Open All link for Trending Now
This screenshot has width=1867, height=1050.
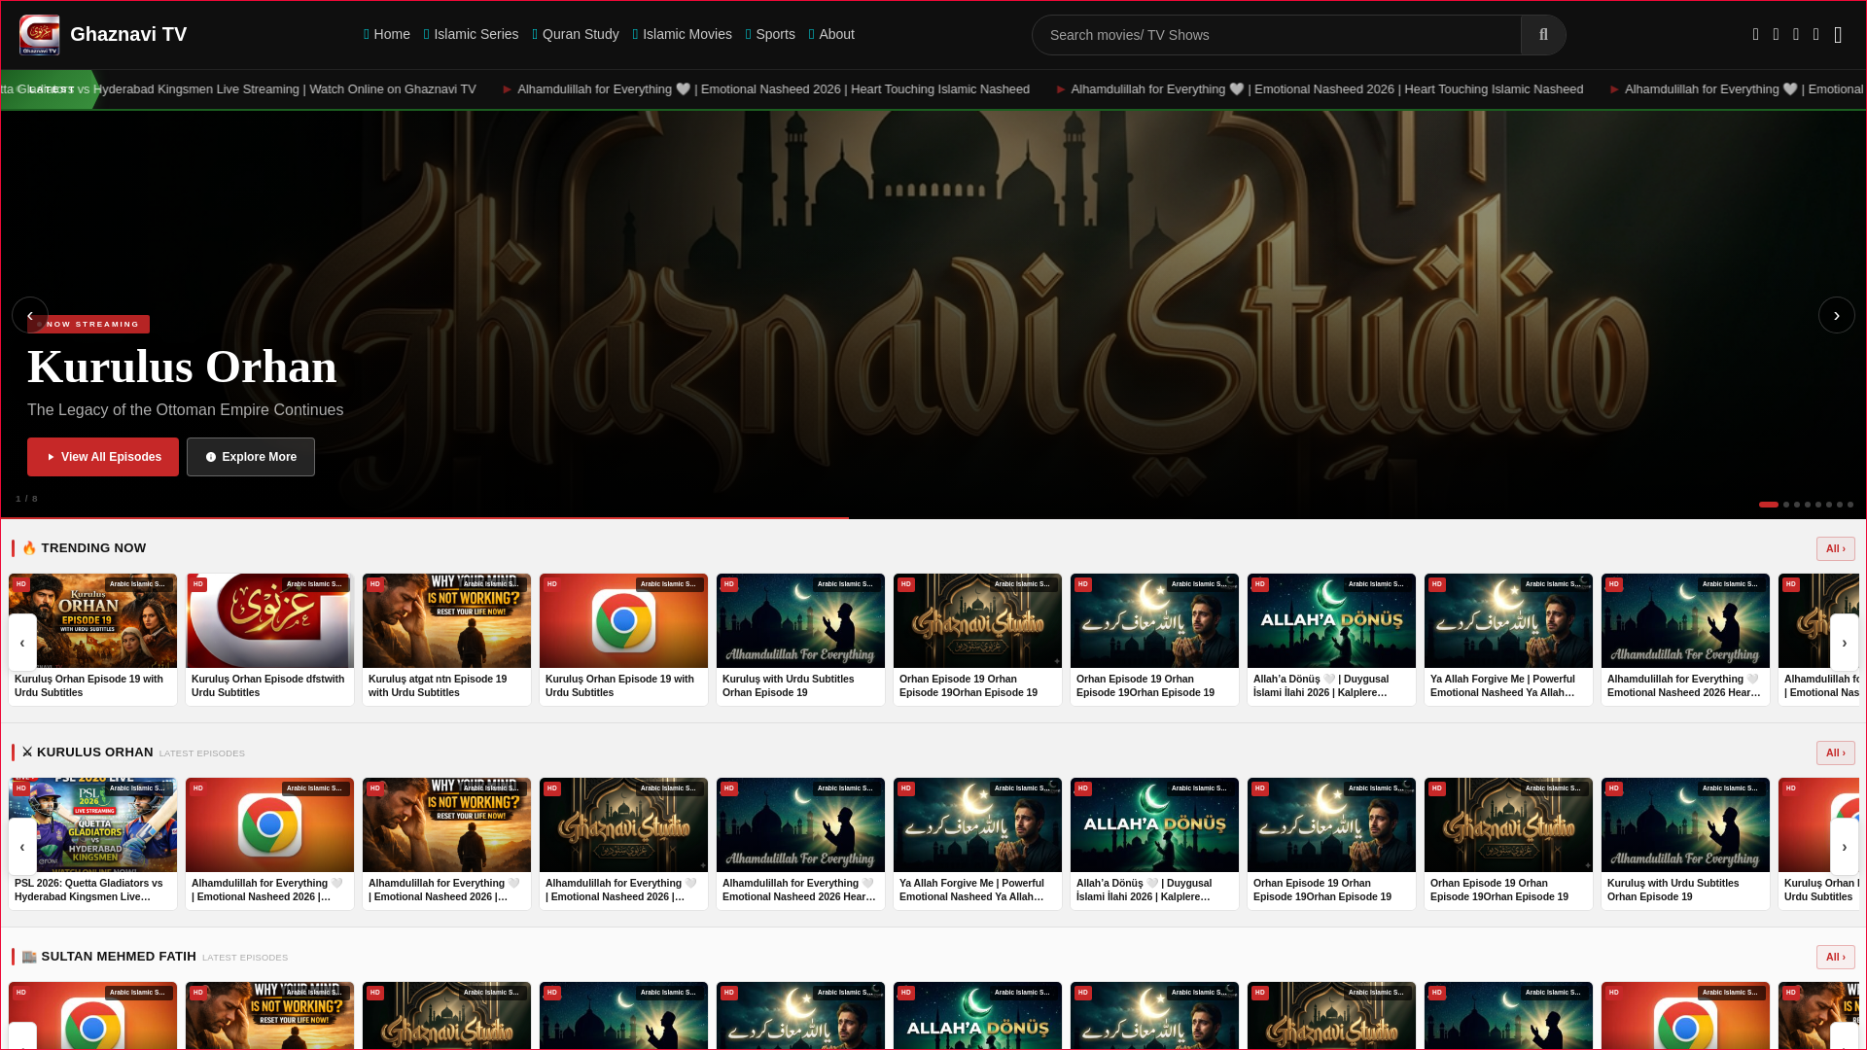[x=1835, y=549]
